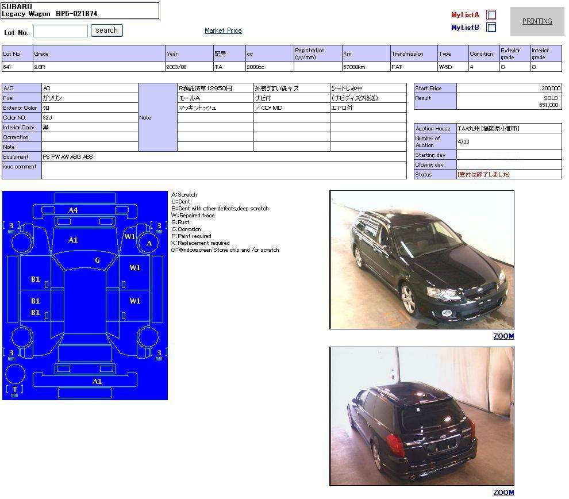Click the 'T' tire mark on diagram
The image size is (569, 499).
(14, 389)
